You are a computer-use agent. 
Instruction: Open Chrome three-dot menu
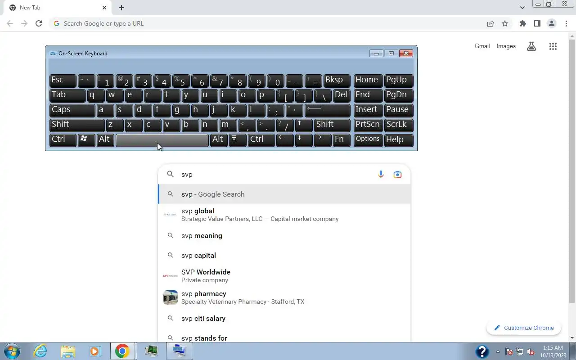[566, 23]
